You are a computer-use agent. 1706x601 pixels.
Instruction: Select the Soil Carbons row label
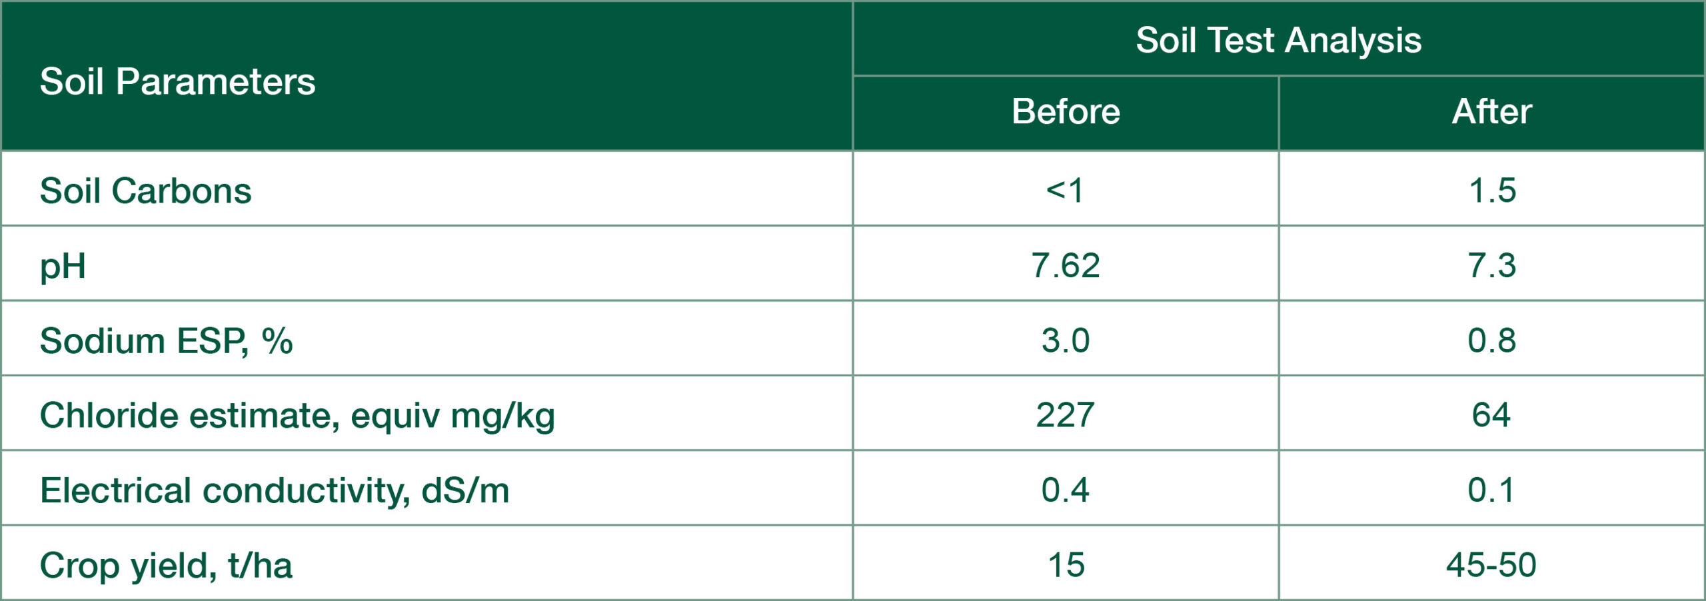click(x=146, y=191)
